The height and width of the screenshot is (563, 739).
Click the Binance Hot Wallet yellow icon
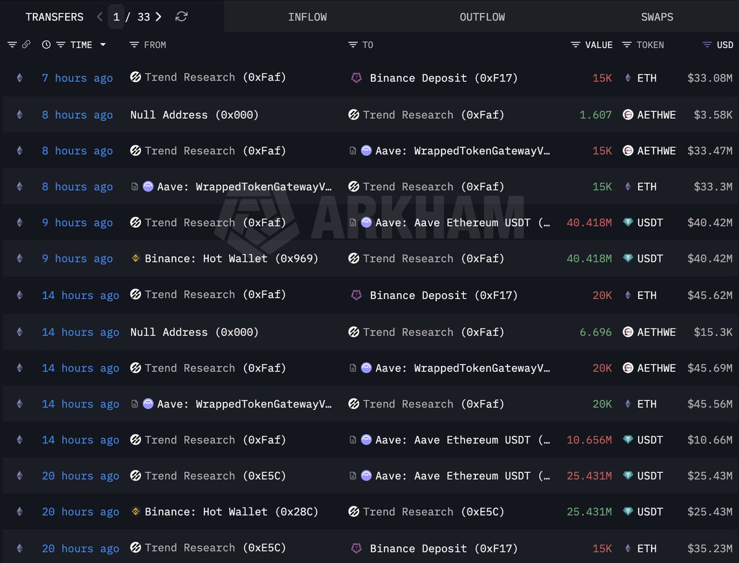point(137,259)
